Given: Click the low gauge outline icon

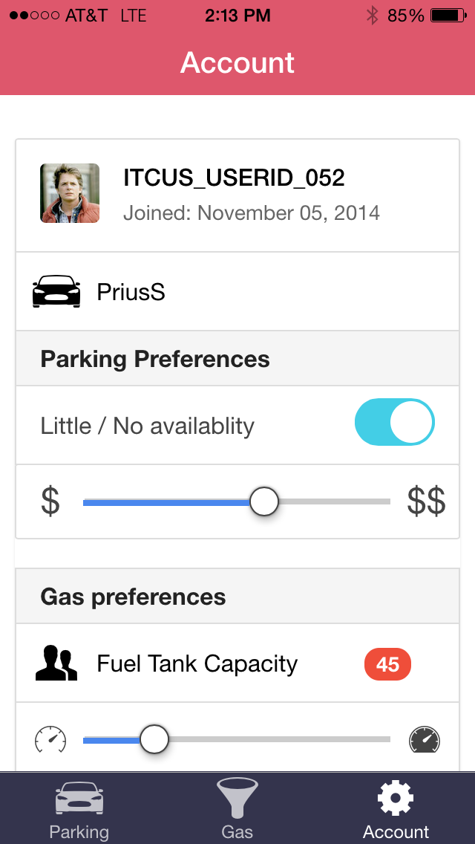Looking at the screenshot, I should pos(50,739).
